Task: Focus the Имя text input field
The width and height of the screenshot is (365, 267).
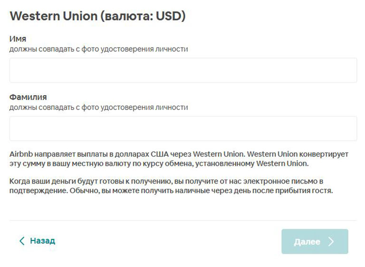Action: click(183, 71)
